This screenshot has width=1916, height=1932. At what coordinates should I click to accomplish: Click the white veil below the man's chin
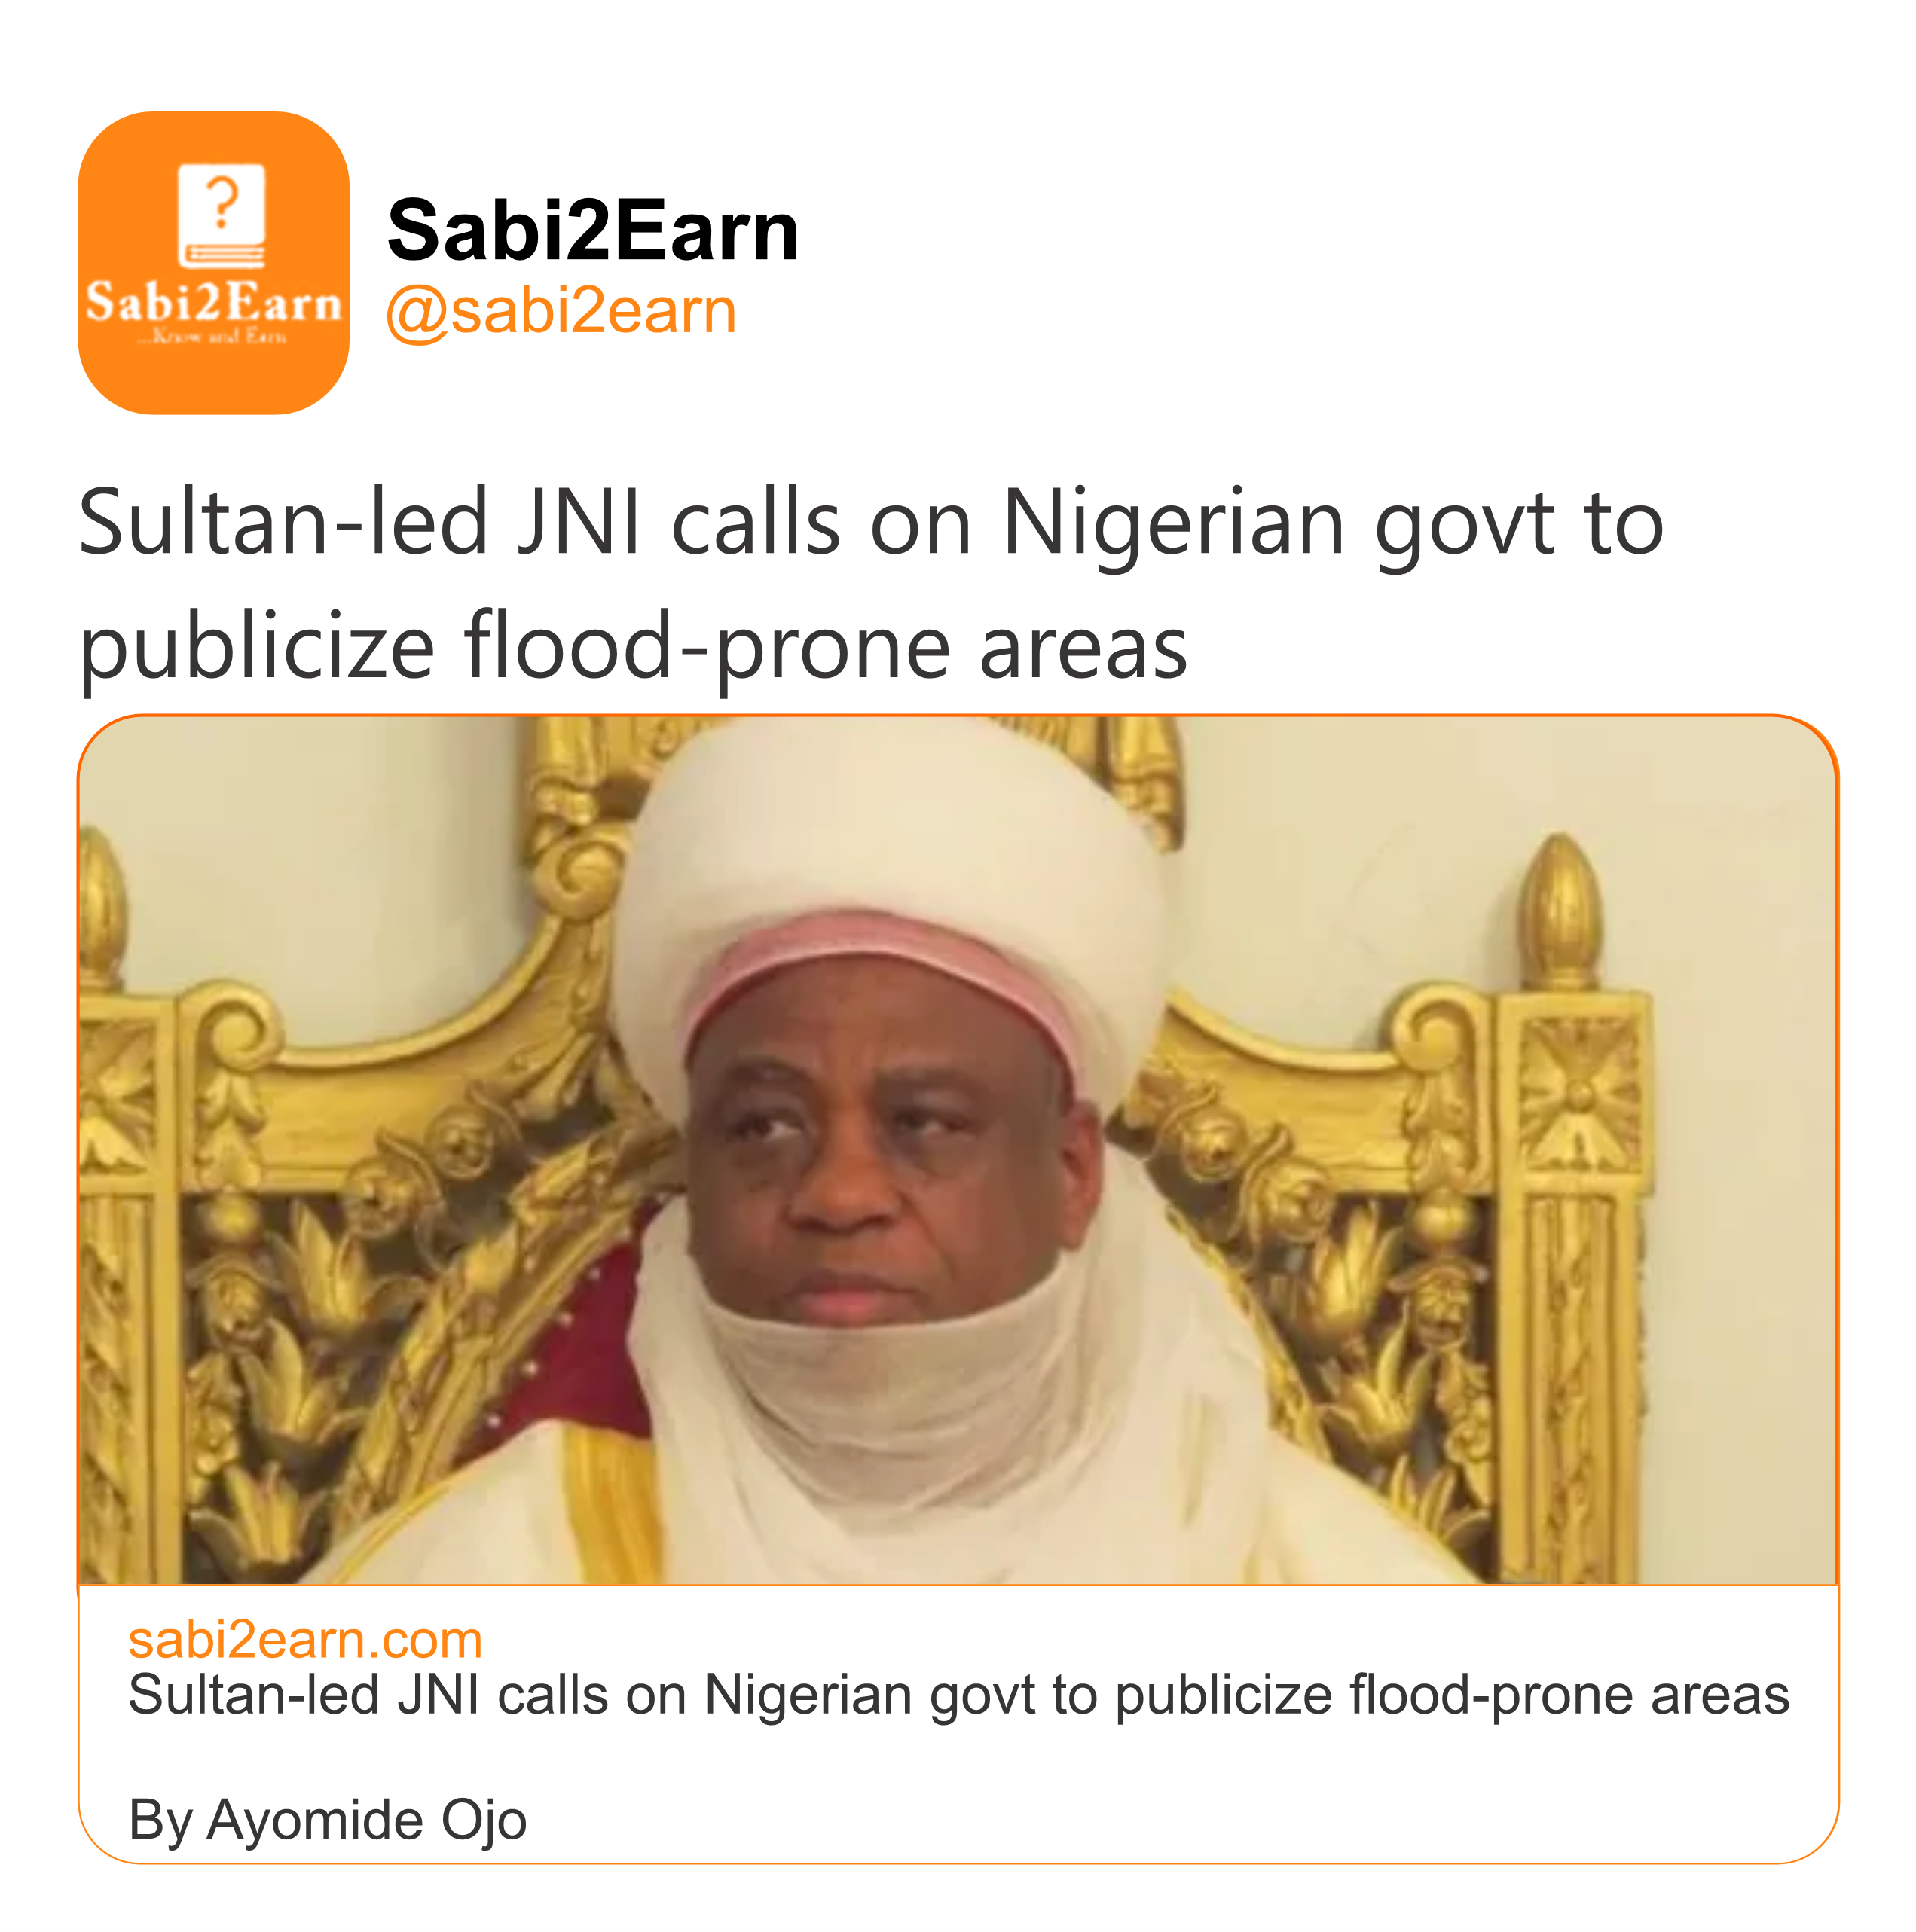[881, 1400]
